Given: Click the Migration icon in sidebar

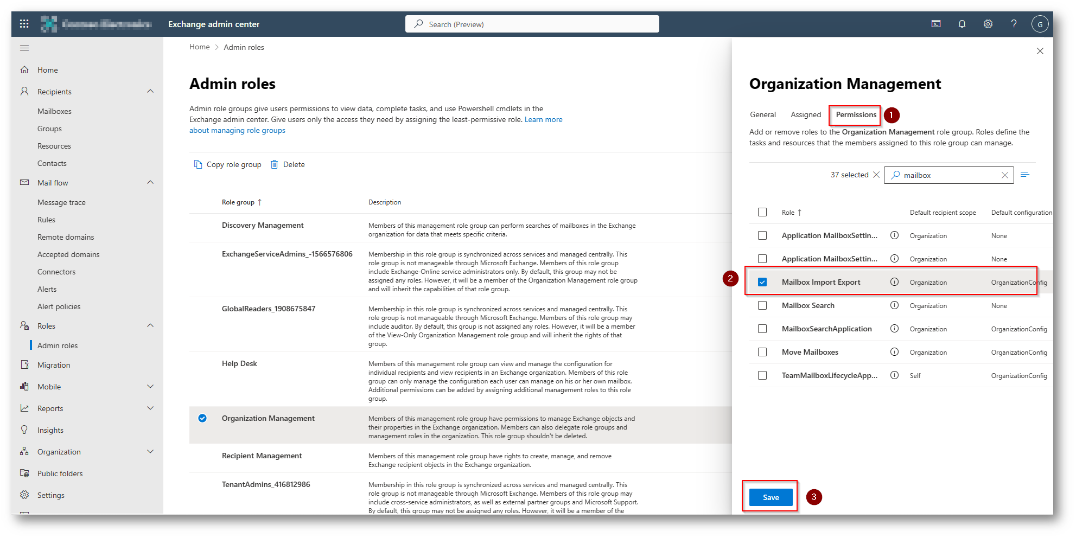Looking at the screenshot, I should [24, 365].
